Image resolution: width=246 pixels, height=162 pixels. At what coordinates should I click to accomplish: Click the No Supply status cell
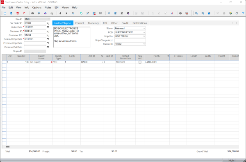pos(41,62)
